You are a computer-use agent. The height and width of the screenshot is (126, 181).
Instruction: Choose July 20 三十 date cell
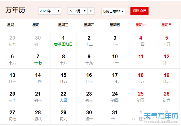coord(12,96)
